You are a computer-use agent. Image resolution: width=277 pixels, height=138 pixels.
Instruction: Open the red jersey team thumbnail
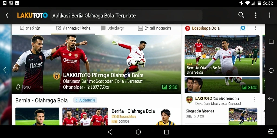[x=85, y=116]
